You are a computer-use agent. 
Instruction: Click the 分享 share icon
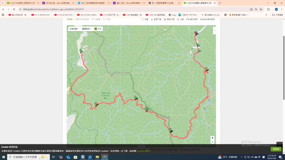[178, 19]
